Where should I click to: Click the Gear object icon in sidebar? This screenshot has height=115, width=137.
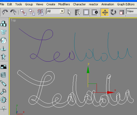(3, 100)
